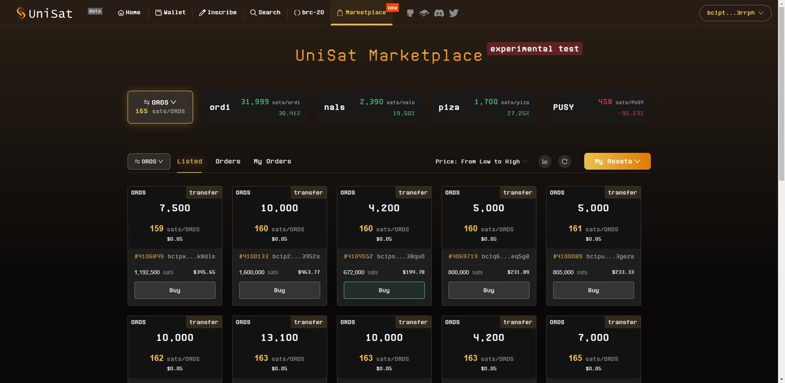The image size is (785, 383).
Task: Click the Beta label near logo
Action: [x=96, y=11]
